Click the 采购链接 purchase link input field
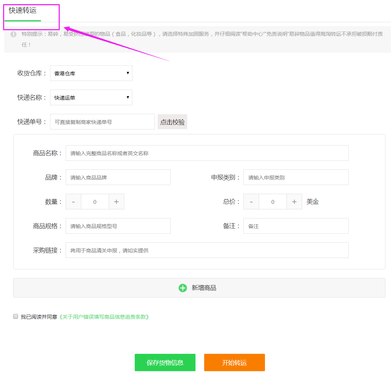Image resolution: width=391 pixels, height=375 pixels. pyautogui.click(x=207, y=250)
